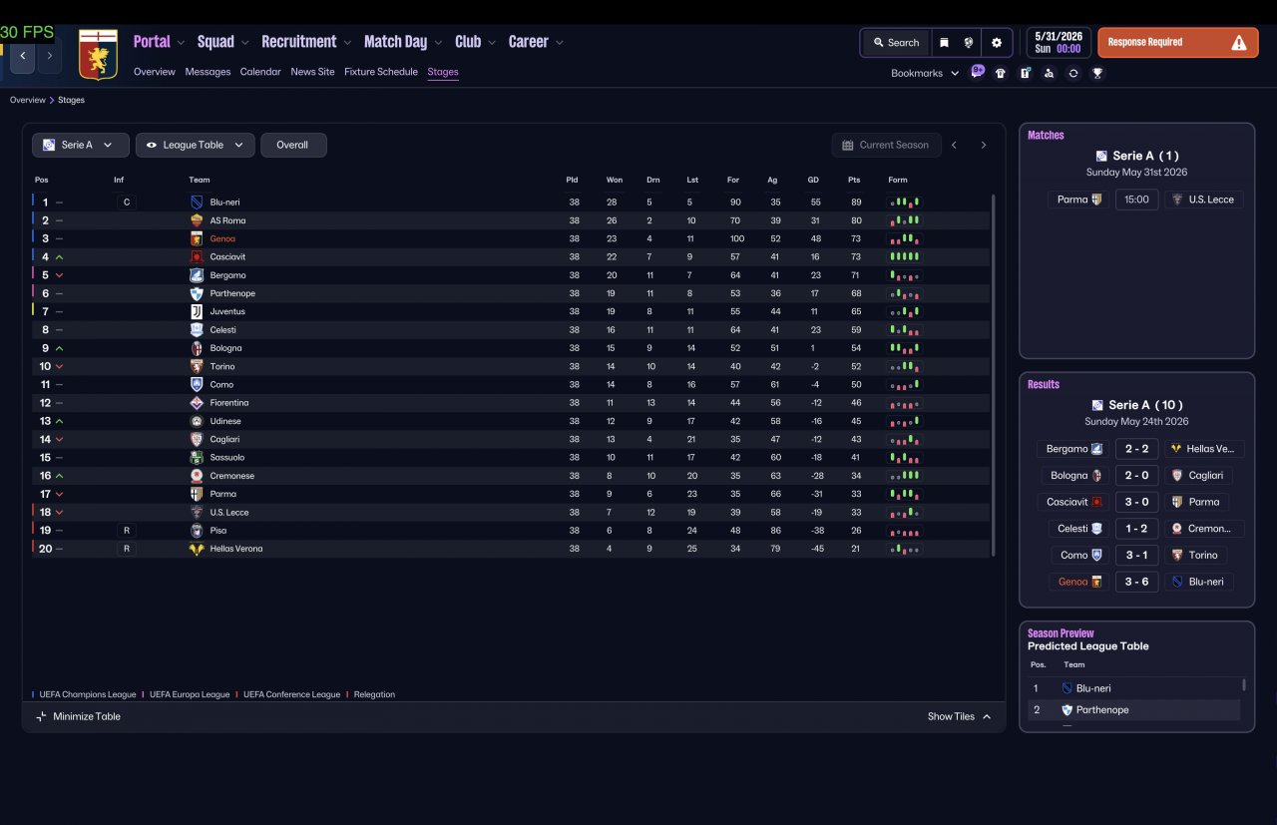Click the Blu-neri team badge in table
Screen dimensions: 1277x825
[197, 203]
